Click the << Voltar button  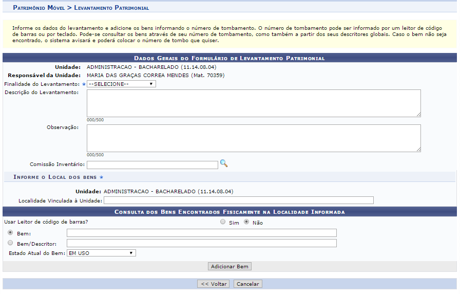tap(214, 284)
